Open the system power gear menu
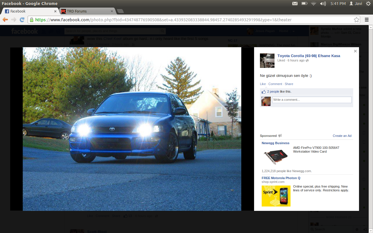 tap(368, 3)
